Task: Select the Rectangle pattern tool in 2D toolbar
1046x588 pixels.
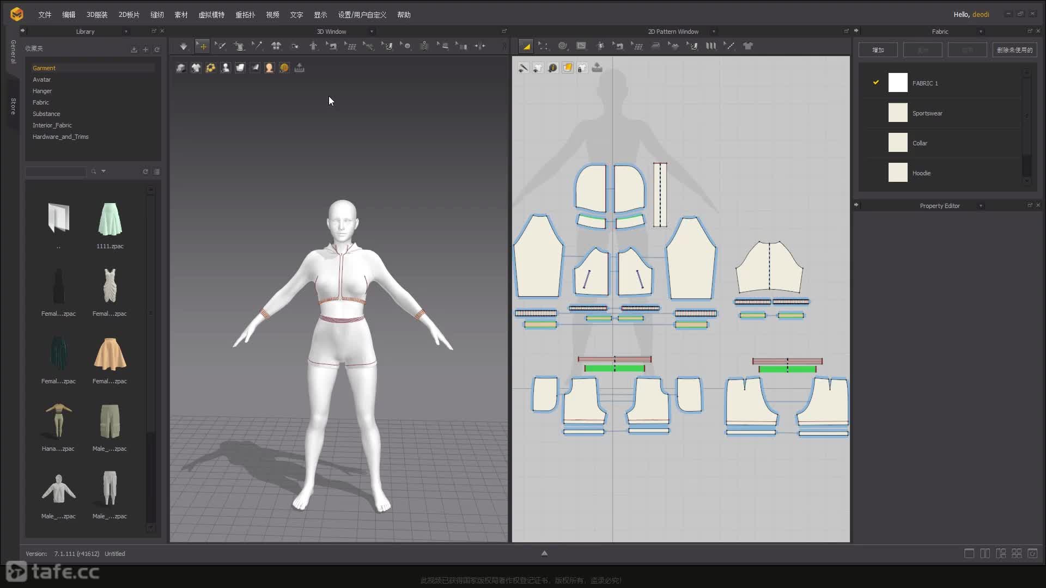Action: pos(581,47)
